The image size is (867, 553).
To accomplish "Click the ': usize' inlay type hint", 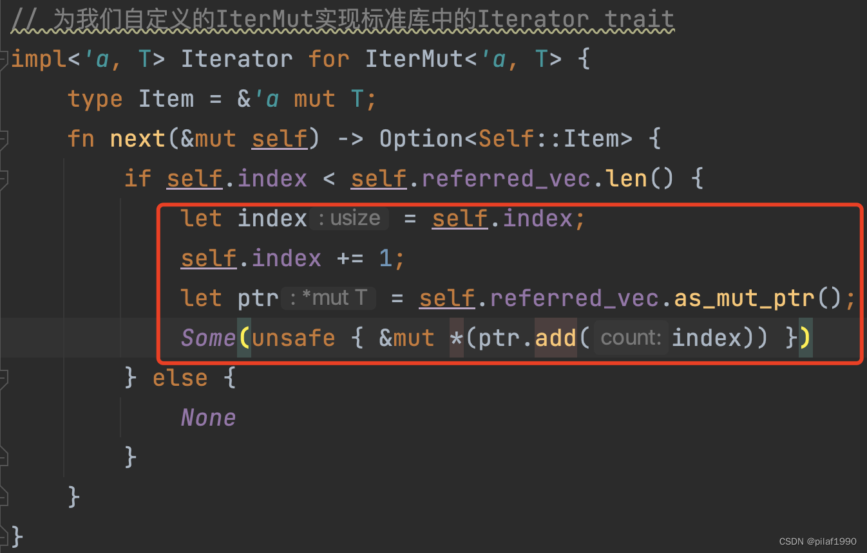I will point(349,219).
